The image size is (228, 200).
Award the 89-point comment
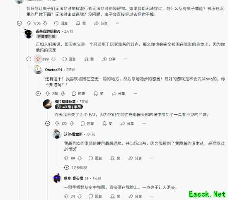click(115, 158)
